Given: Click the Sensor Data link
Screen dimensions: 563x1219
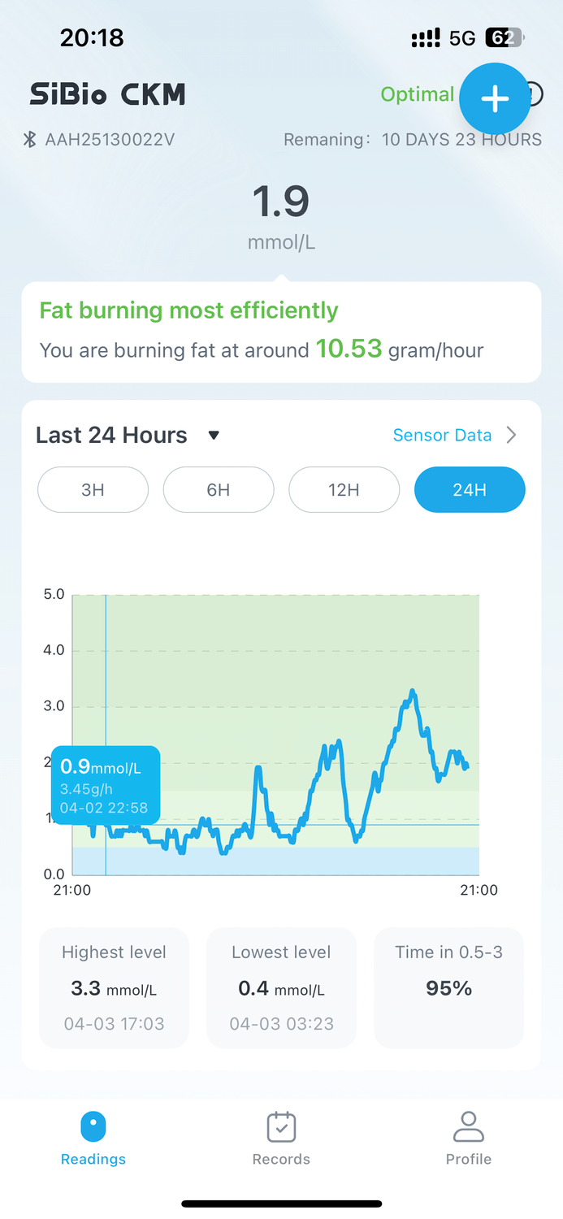Looking at the screenshot, I should [x=442, y=436].
